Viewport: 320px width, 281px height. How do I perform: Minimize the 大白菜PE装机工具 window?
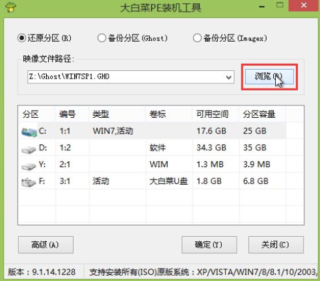(x=262, y=6)
